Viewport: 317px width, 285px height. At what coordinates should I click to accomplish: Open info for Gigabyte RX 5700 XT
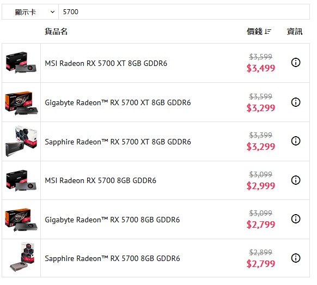click(296, 102)
